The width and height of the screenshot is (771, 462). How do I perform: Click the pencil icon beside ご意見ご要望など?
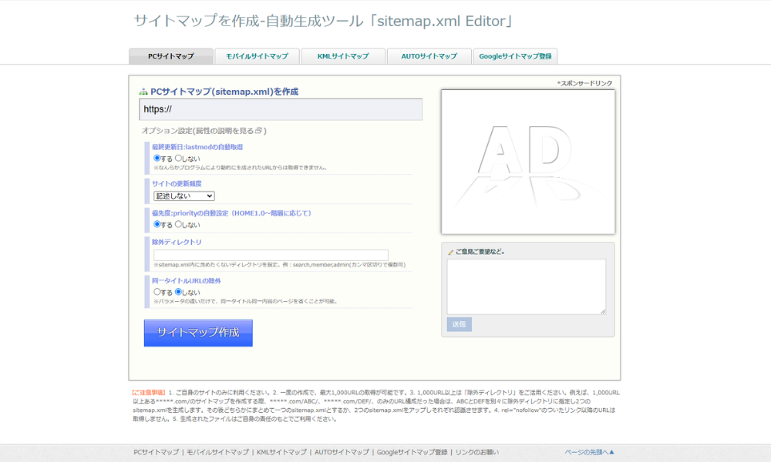tap(450, 252)
